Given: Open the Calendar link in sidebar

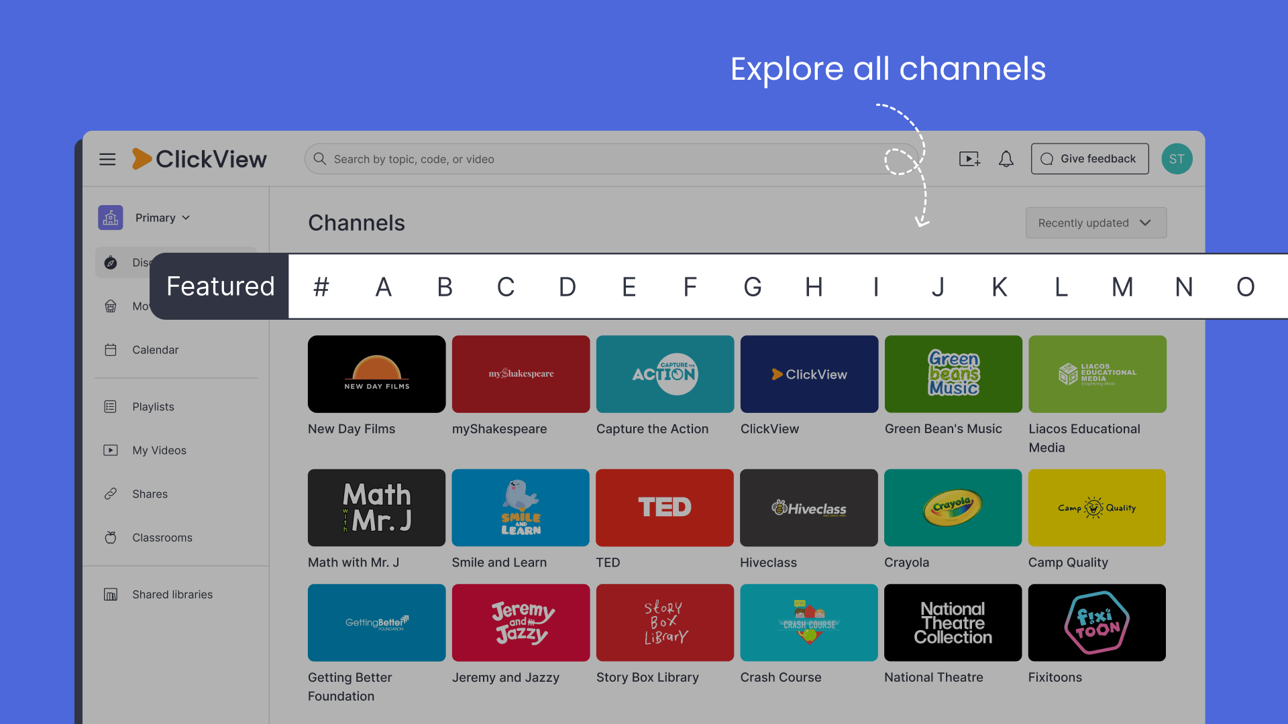Looking at the screenshot, I should coord(156,350).
